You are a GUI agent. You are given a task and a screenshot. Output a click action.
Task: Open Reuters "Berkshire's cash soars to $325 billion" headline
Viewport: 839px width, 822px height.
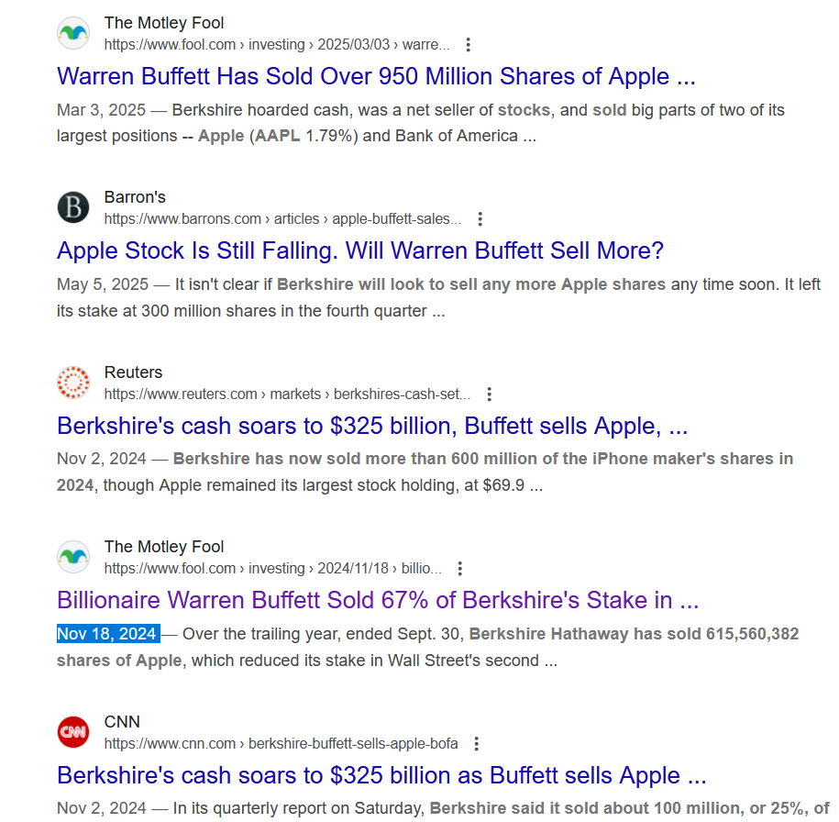pos(372,427)
